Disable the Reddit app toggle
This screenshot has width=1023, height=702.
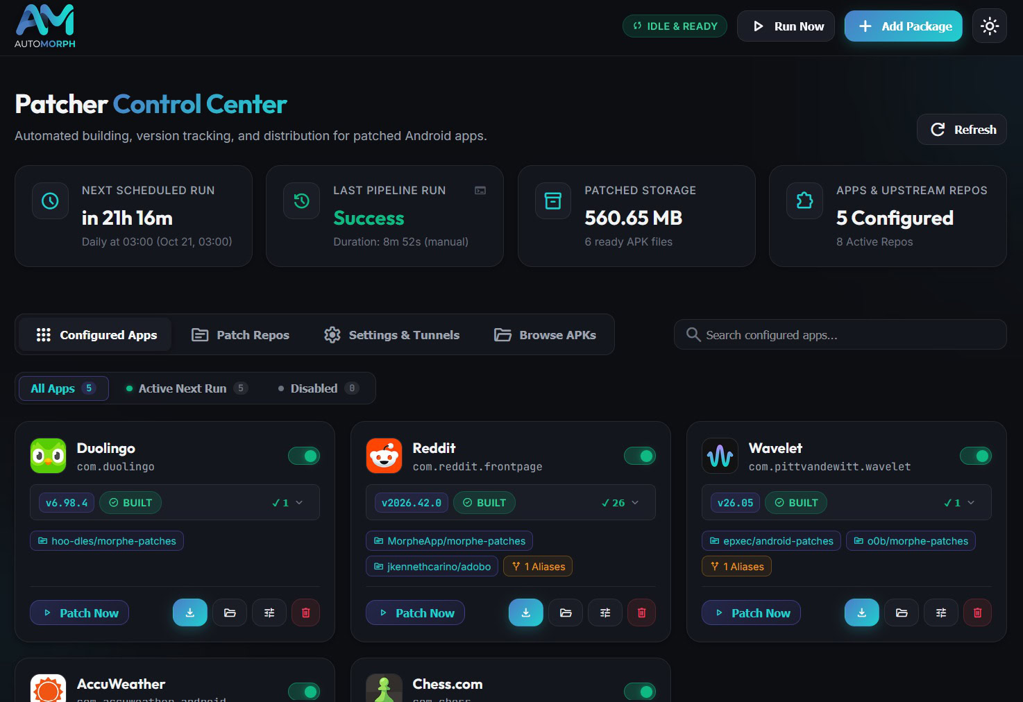tap(640, 456)
